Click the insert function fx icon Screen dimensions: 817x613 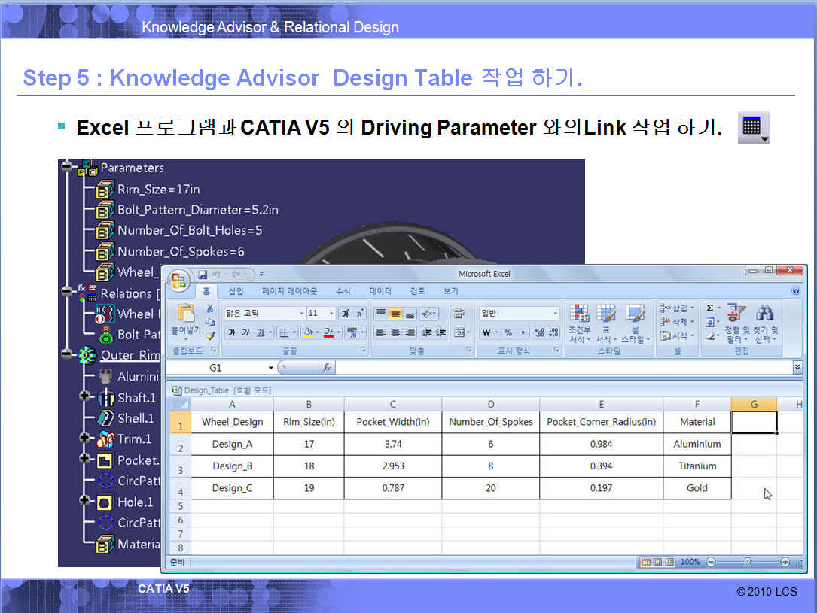point(327,368)
